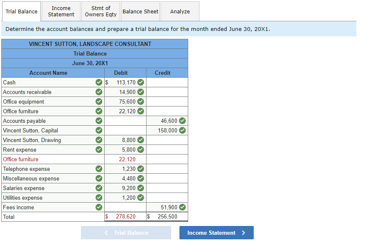371x241 pixels.
Task: Click the checkmark beside Accounts receivable
Action: point(98,92)
